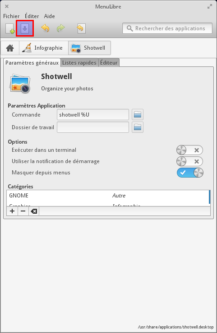Open the Fichier menu

pos(11,16)
